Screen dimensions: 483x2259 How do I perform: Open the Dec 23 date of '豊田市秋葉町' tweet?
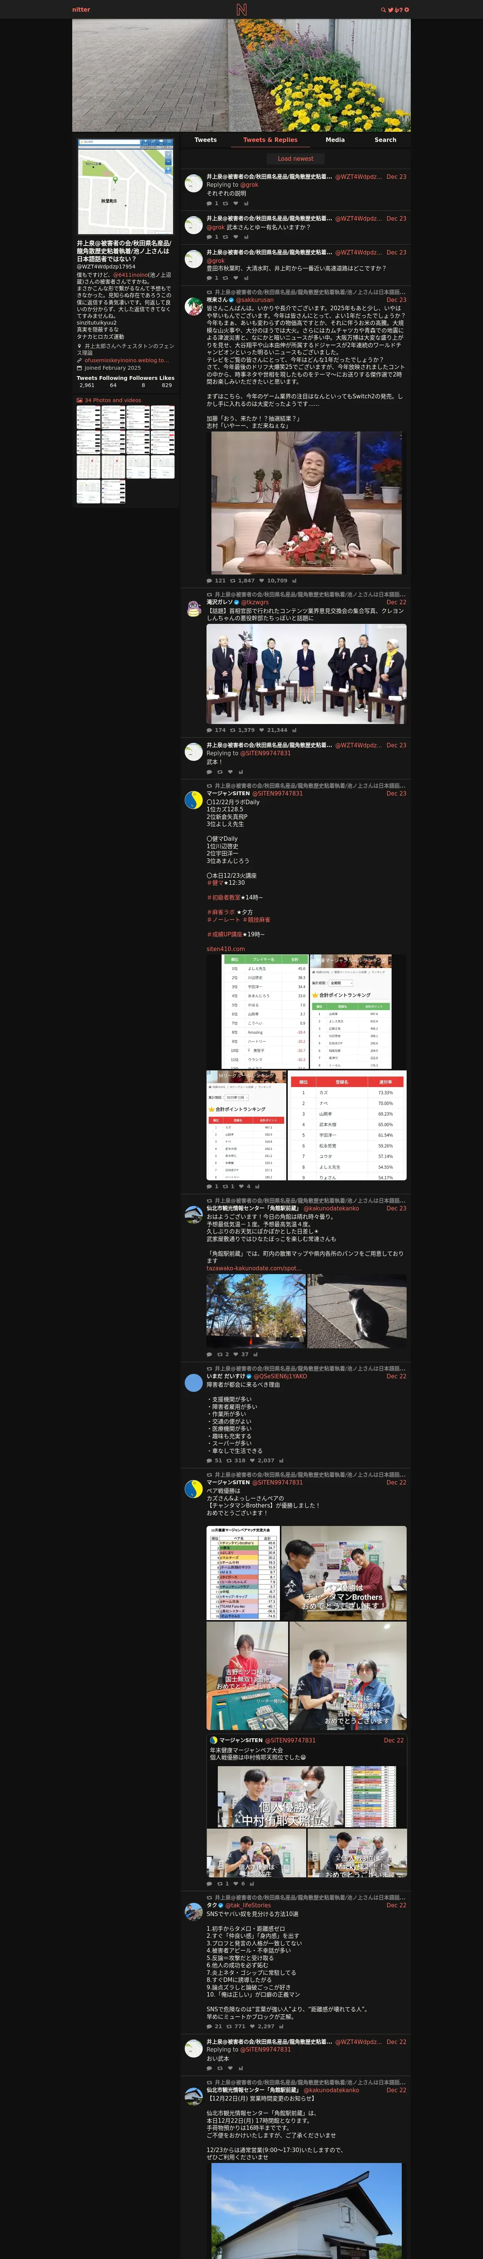coord(396,253)
